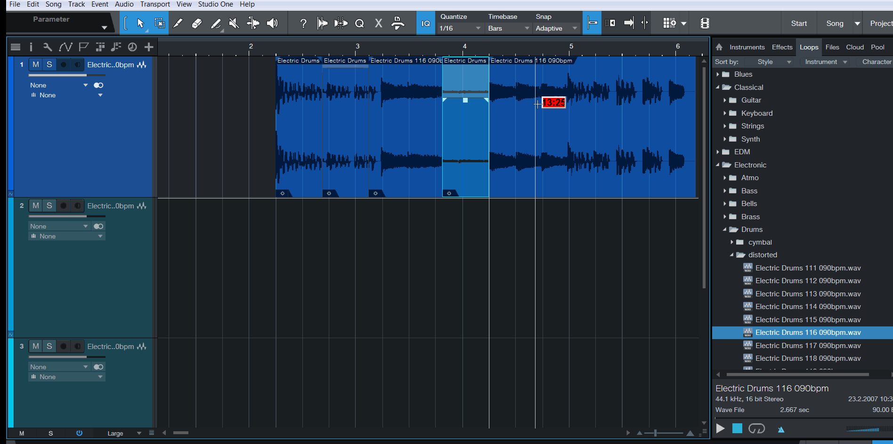The image size is (893, 444).
Task: Select the Eraser tool
Action: coord(197,23)
